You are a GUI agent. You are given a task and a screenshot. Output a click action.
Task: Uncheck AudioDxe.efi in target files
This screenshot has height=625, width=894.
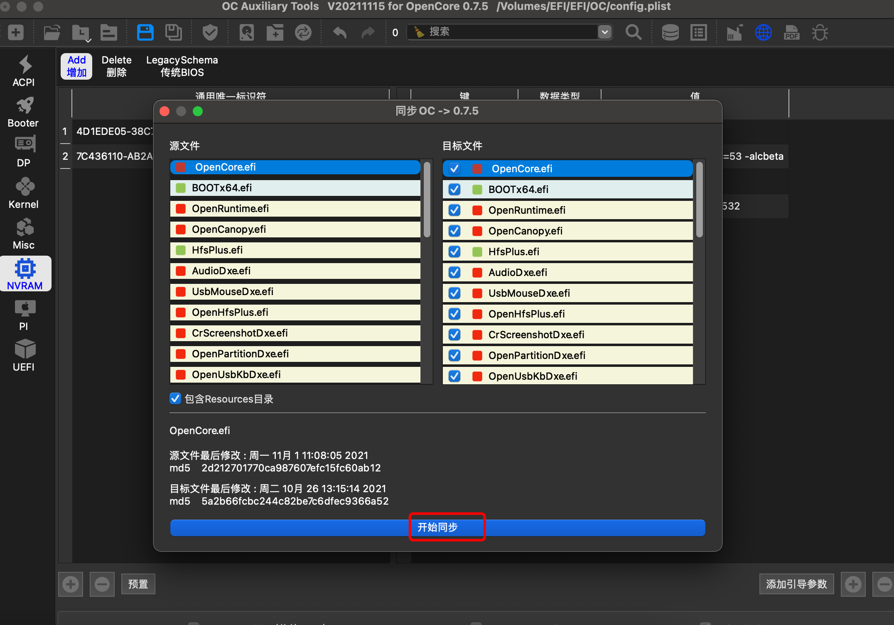tap(455, 272)
